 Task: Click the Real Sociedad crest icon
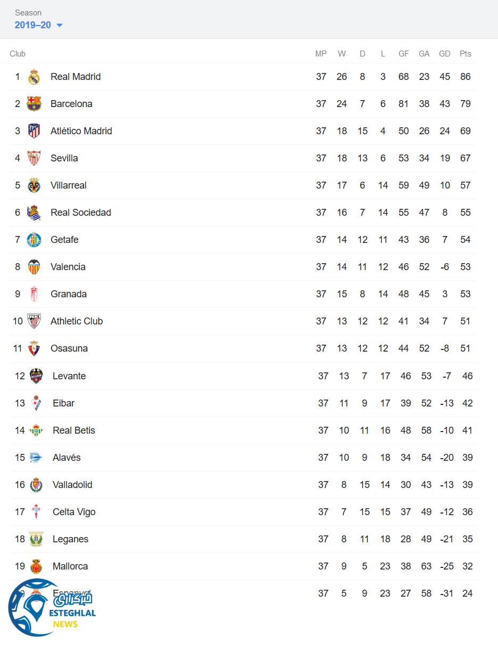tap(34, 213)
